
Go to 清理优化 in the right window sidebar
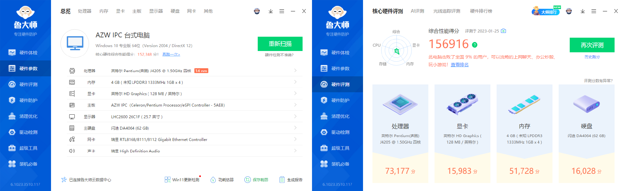337,116
